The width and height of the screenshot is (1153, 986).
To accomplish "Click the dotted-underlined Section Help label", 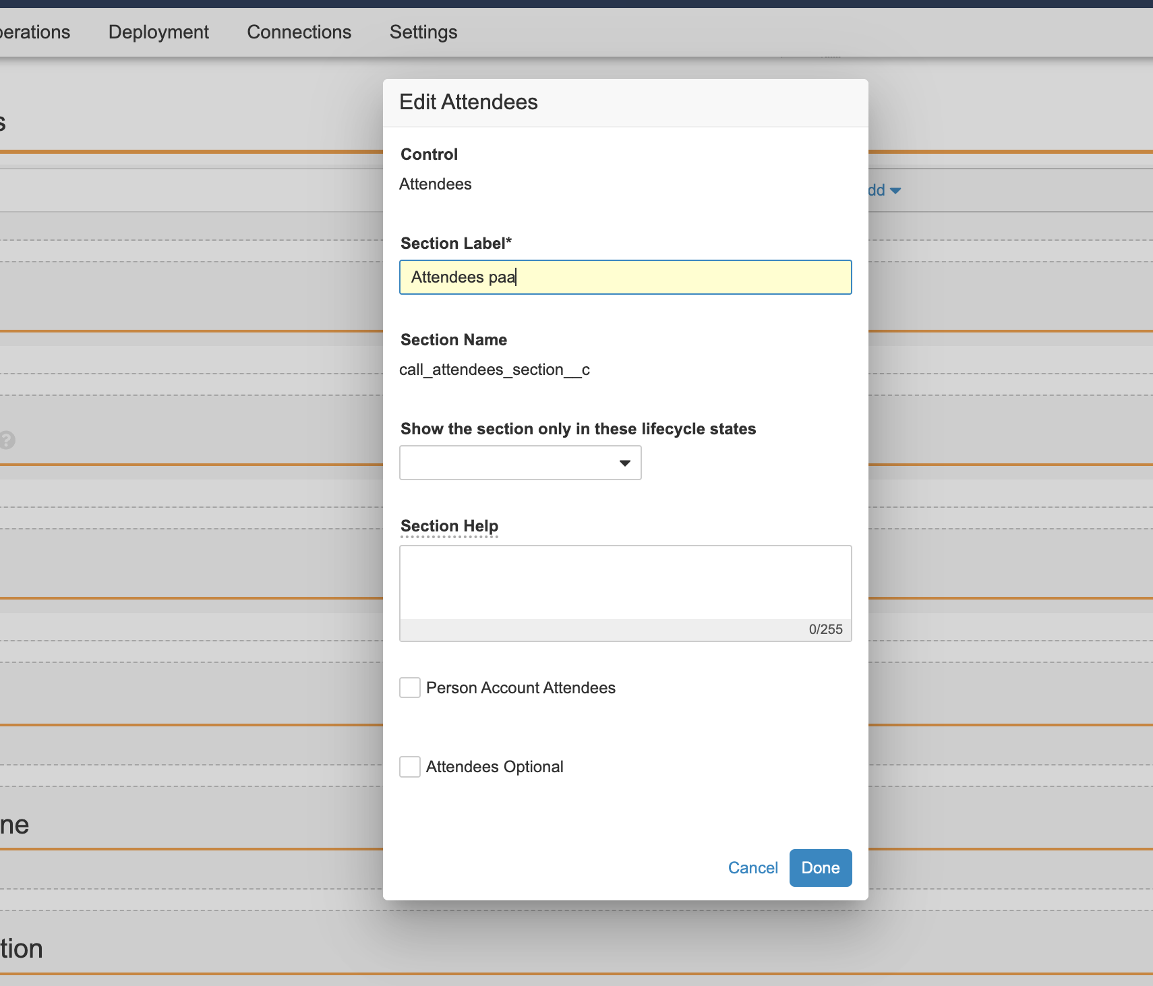I will [449, 526].
